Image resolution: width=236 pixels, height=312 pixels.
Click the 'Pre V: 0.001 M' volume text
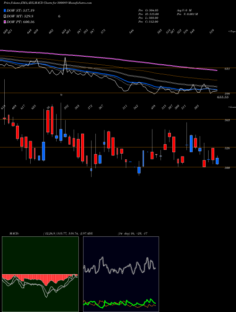tap(187, 14)
